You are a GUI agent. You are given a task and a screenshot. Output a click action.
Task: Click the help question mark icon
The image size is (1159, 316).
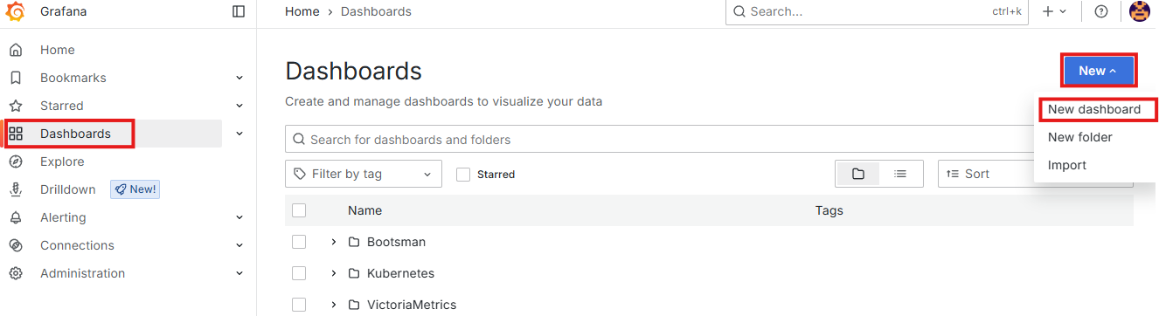(1101, 11)
